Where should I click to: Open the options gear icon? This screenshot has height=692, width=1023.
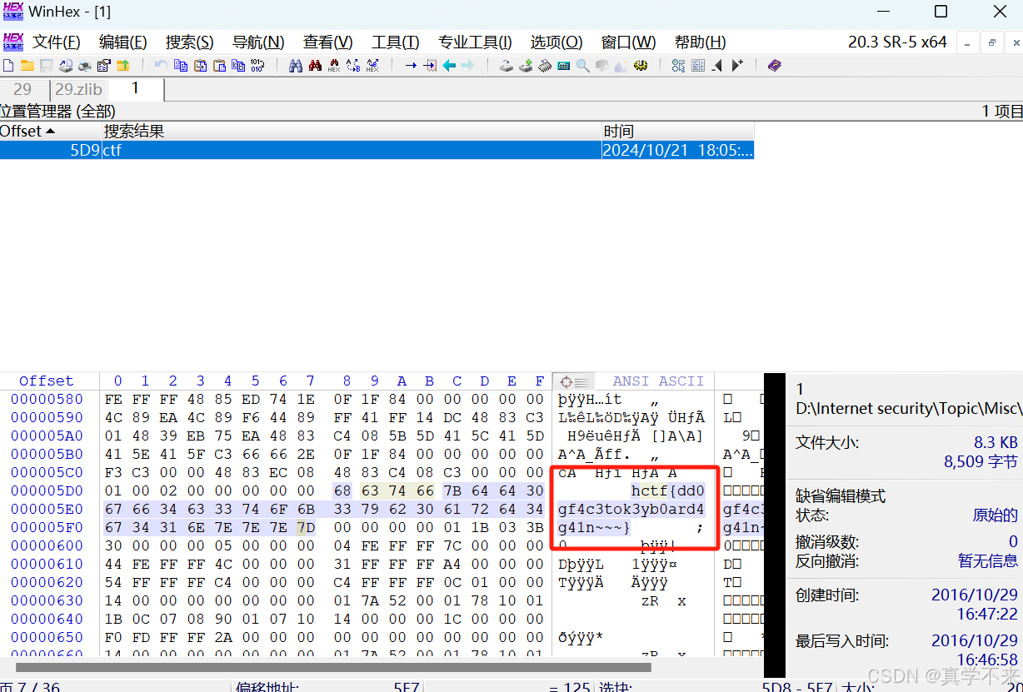[x=640, y=65]
